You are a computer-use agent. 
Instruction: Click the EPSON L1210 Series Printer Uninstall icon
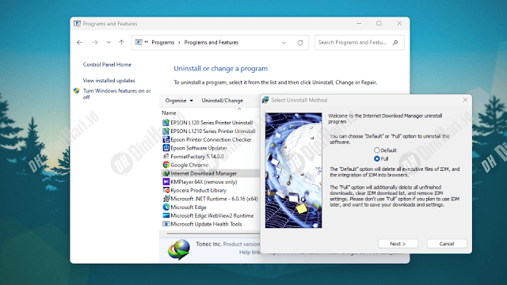coord(166,131)
